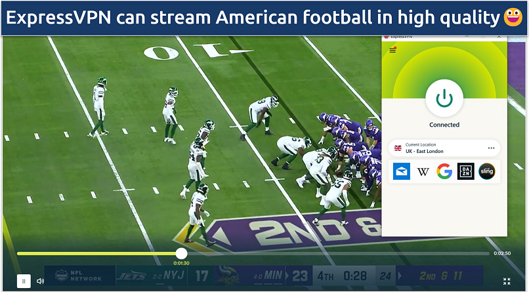Click the video progress slider knob
Viewport: 529px width, 292px height.
[181, 253]
